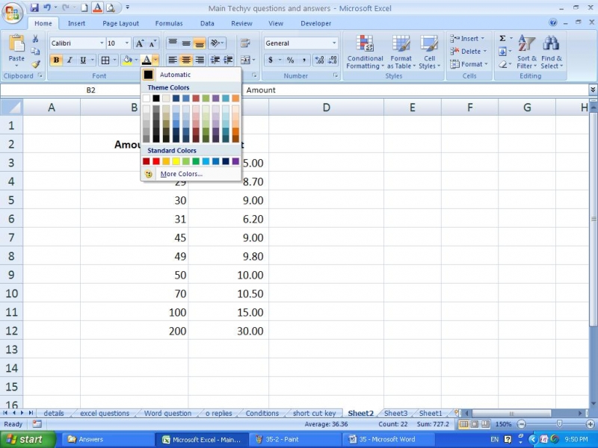Open the General number format dropdown

pos(334,43)
